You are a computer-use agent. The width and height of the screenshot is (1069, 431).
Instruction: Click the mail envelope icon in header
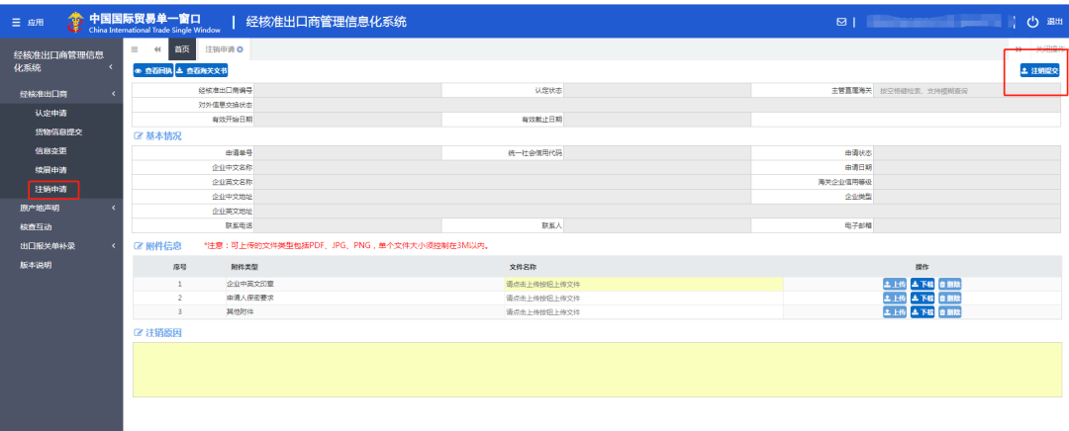(841, 22)
